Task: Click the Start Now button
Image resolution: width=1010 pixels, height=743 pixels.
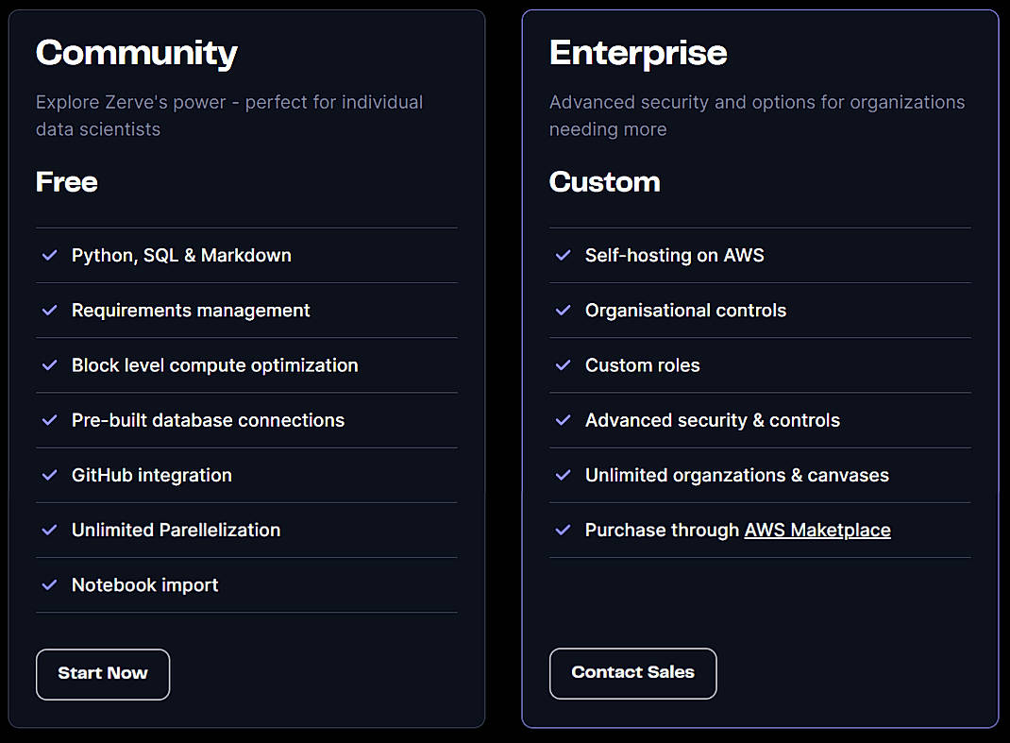Action: tap(102, 673)
